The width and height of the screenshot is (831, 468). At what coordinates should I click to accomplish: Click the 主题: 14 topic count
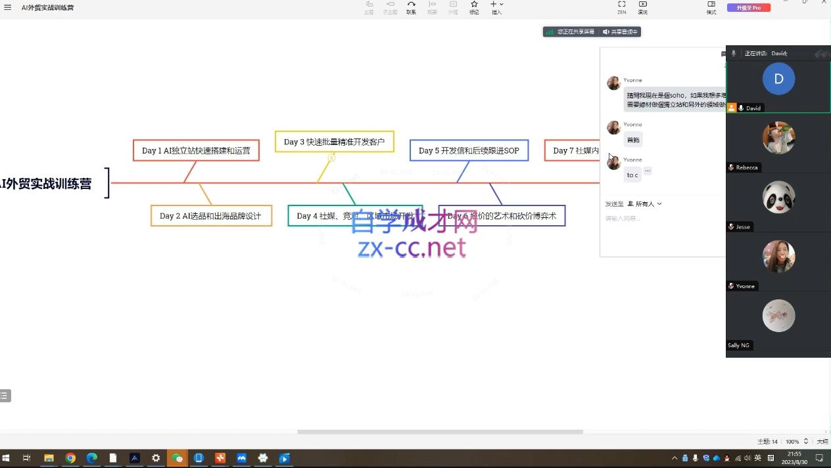[x=767, y=442]
